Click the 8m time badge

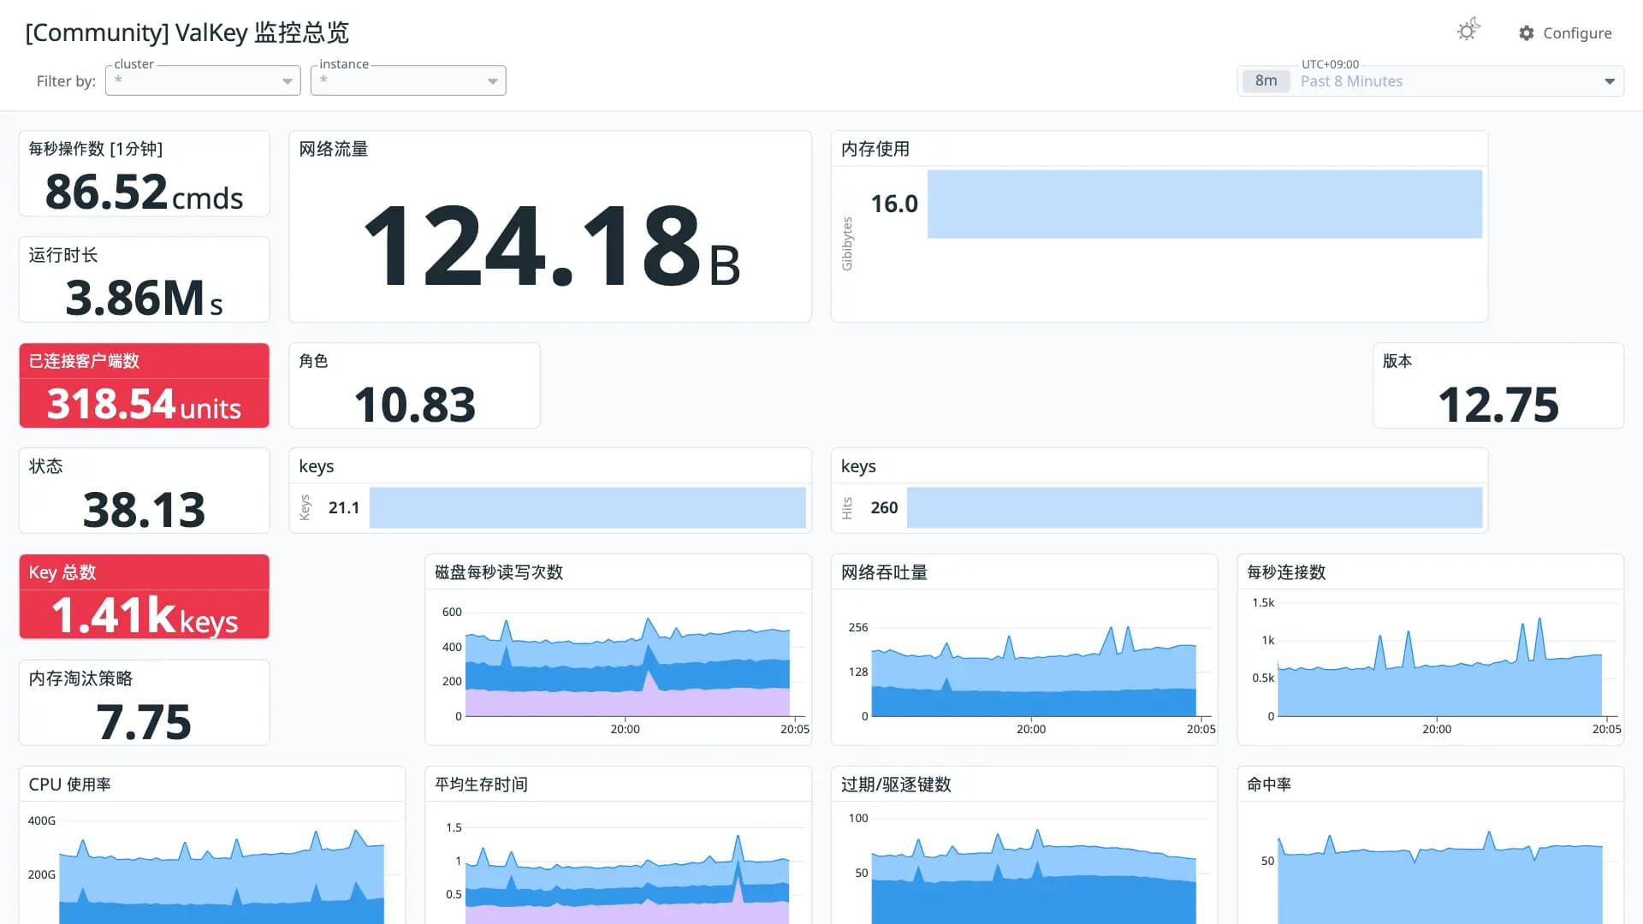tap(1266, 81)
